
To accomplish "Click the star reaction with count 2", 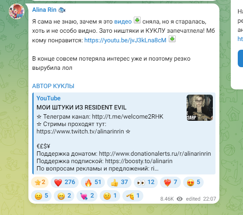I will click(x=40, y=182).
